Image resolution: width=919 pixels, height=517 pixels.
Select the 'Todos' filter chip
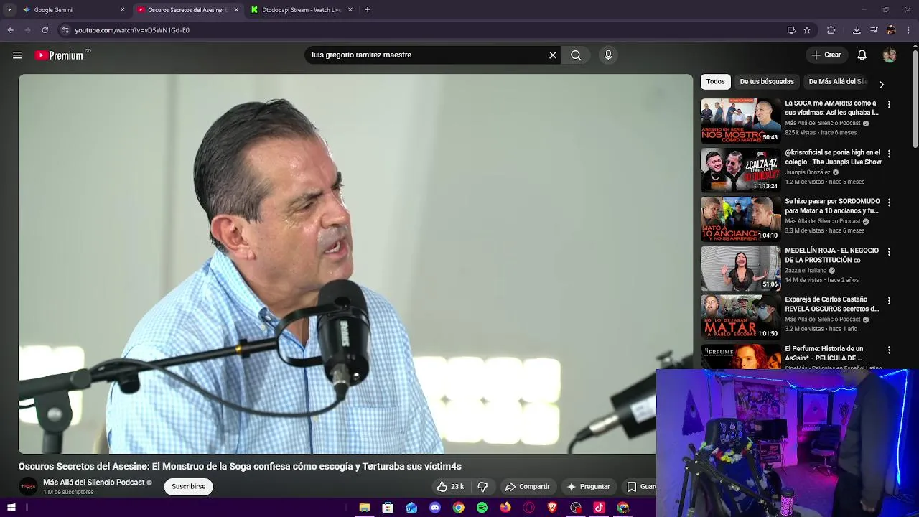click(x=715, y=82)
